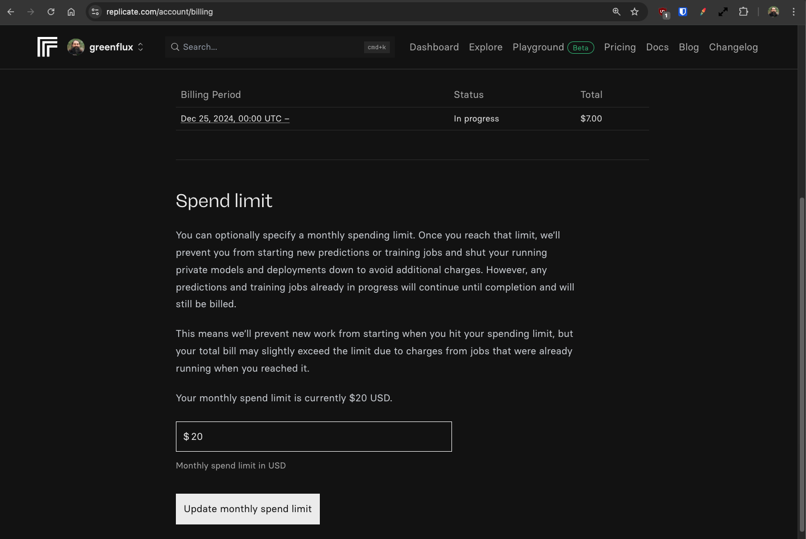The width and height of the screenshot is (806, 539).
Task: Open the greenflux account switcher dropdown
Action: coord(140,47)
